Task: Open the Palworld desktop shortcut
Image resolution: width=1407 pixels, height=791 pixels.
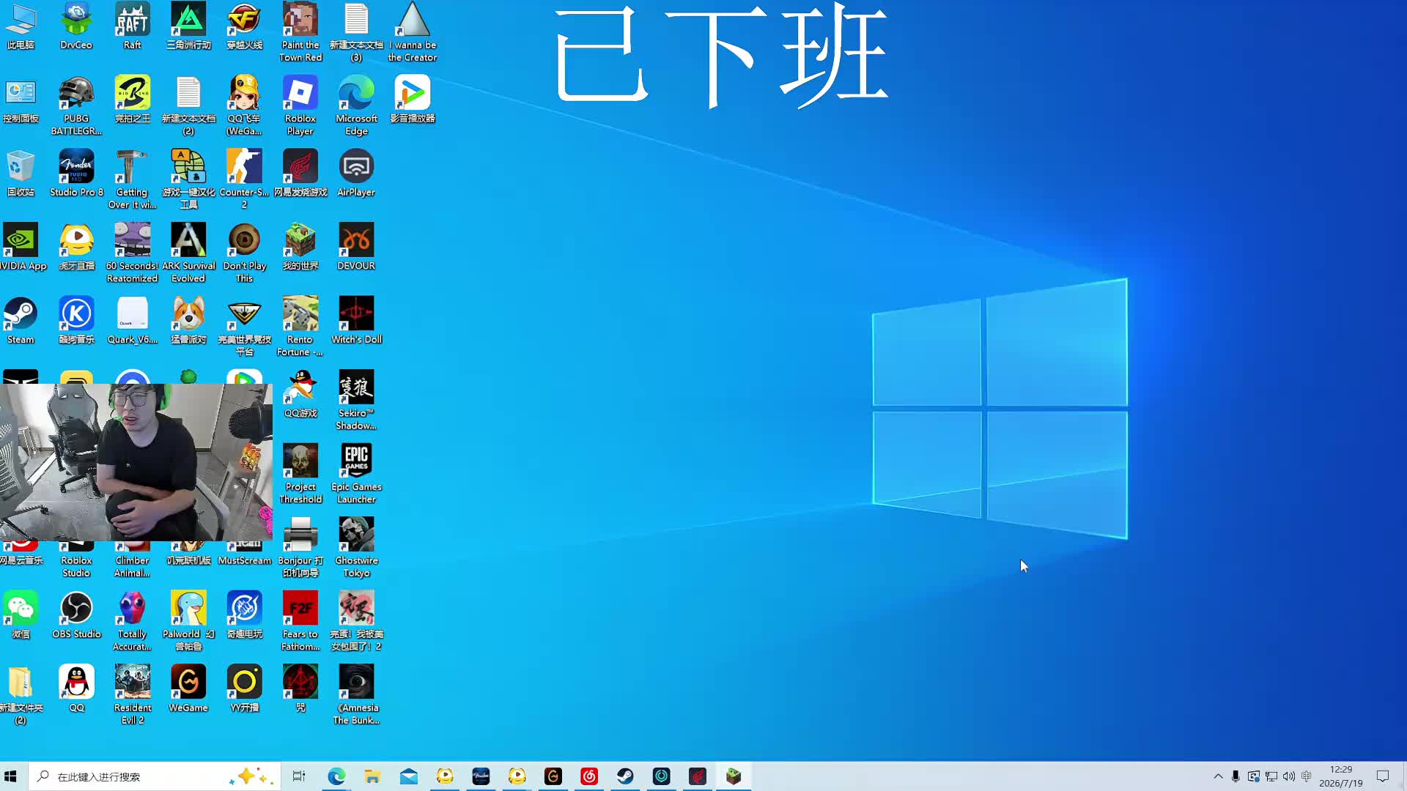Action: tap(188, 621)
